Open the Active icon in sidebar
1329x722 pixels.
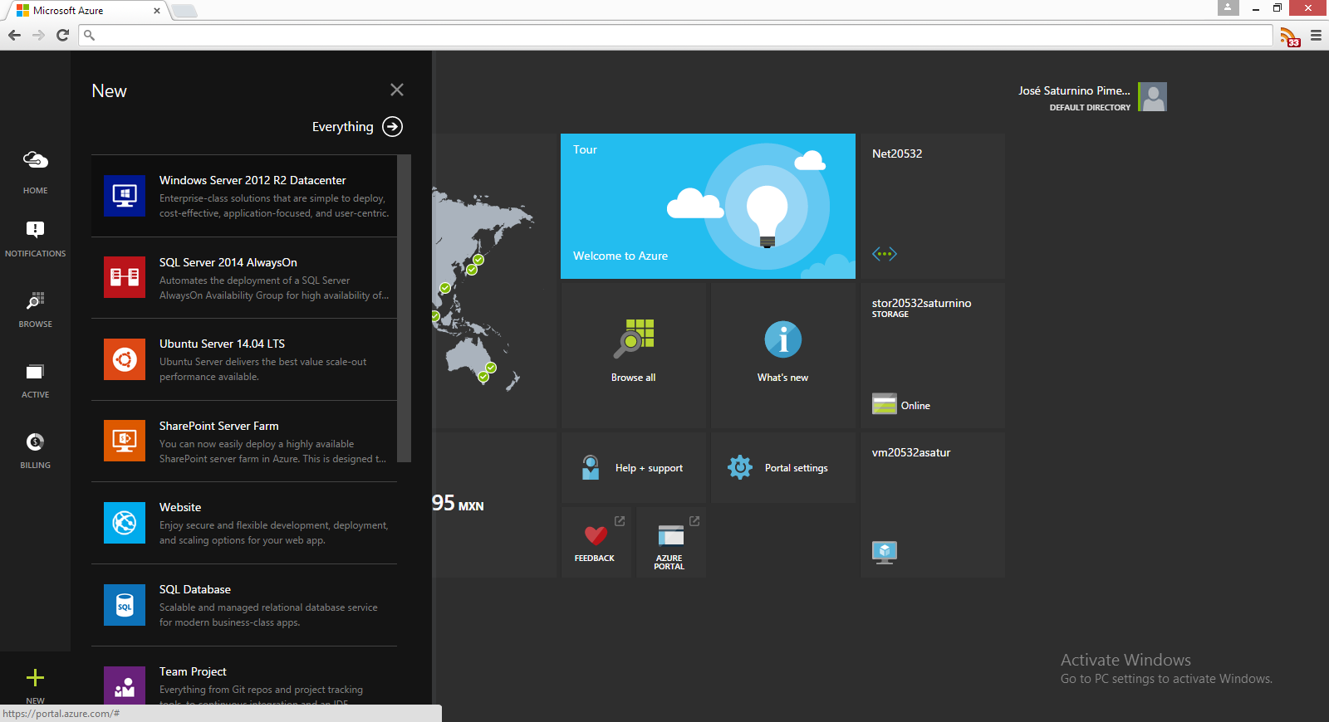[35, 371]
